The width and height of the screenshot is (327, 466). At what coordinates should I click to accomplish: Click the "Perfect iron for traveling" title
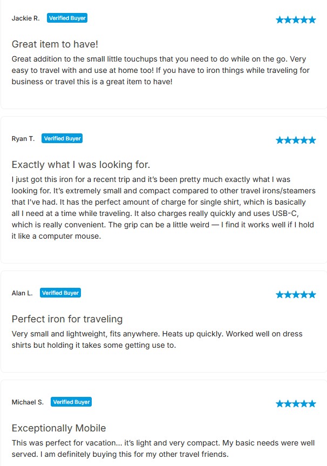pyautogui.click(x=67, y=319)
